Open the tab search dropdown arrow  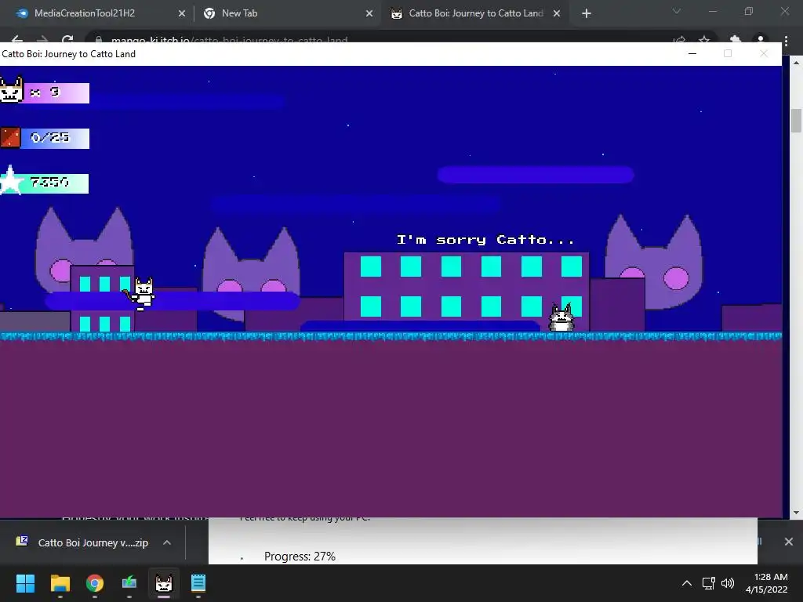[677, 11]
